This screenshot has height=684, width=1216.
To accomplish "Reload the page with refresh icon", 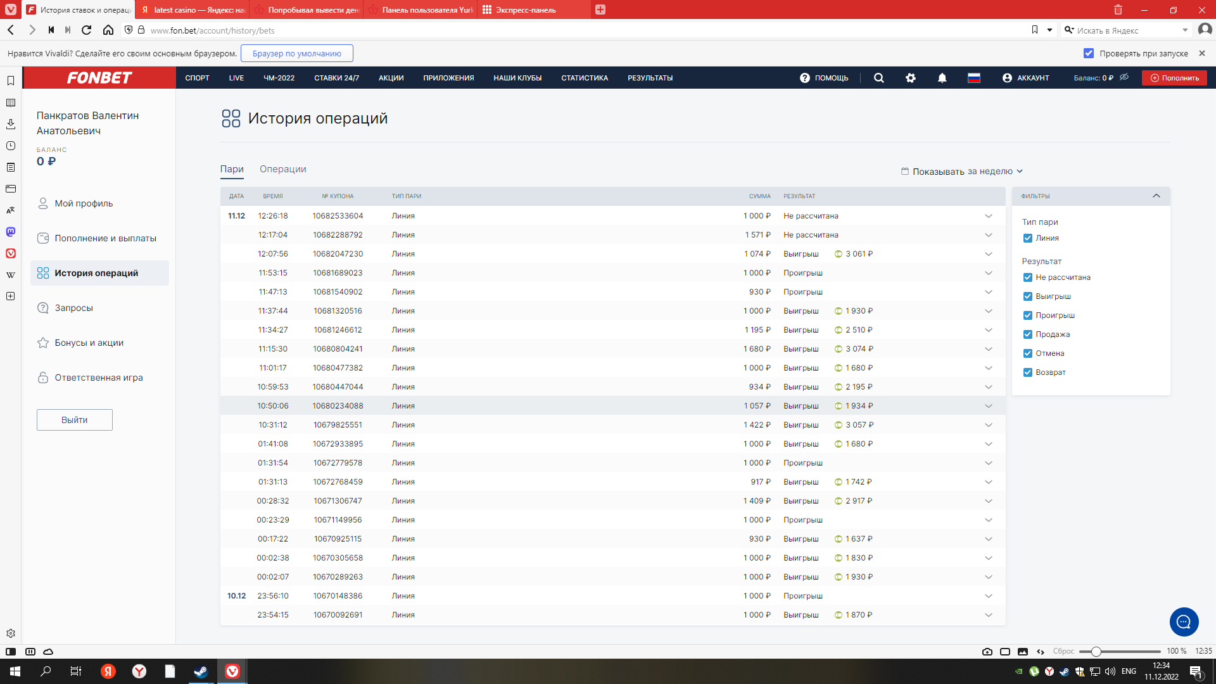I will [x=87, y=30].
